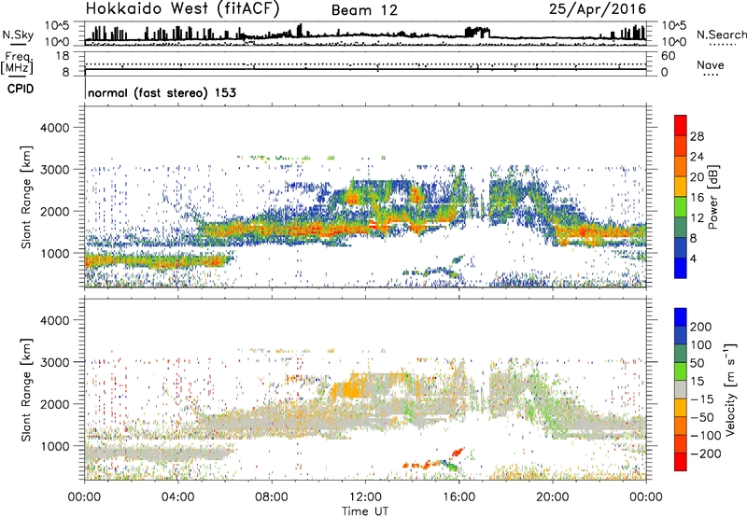Click the 'N.Sky' label
Viewport: 747px width, 517px height.
(18, 35)
